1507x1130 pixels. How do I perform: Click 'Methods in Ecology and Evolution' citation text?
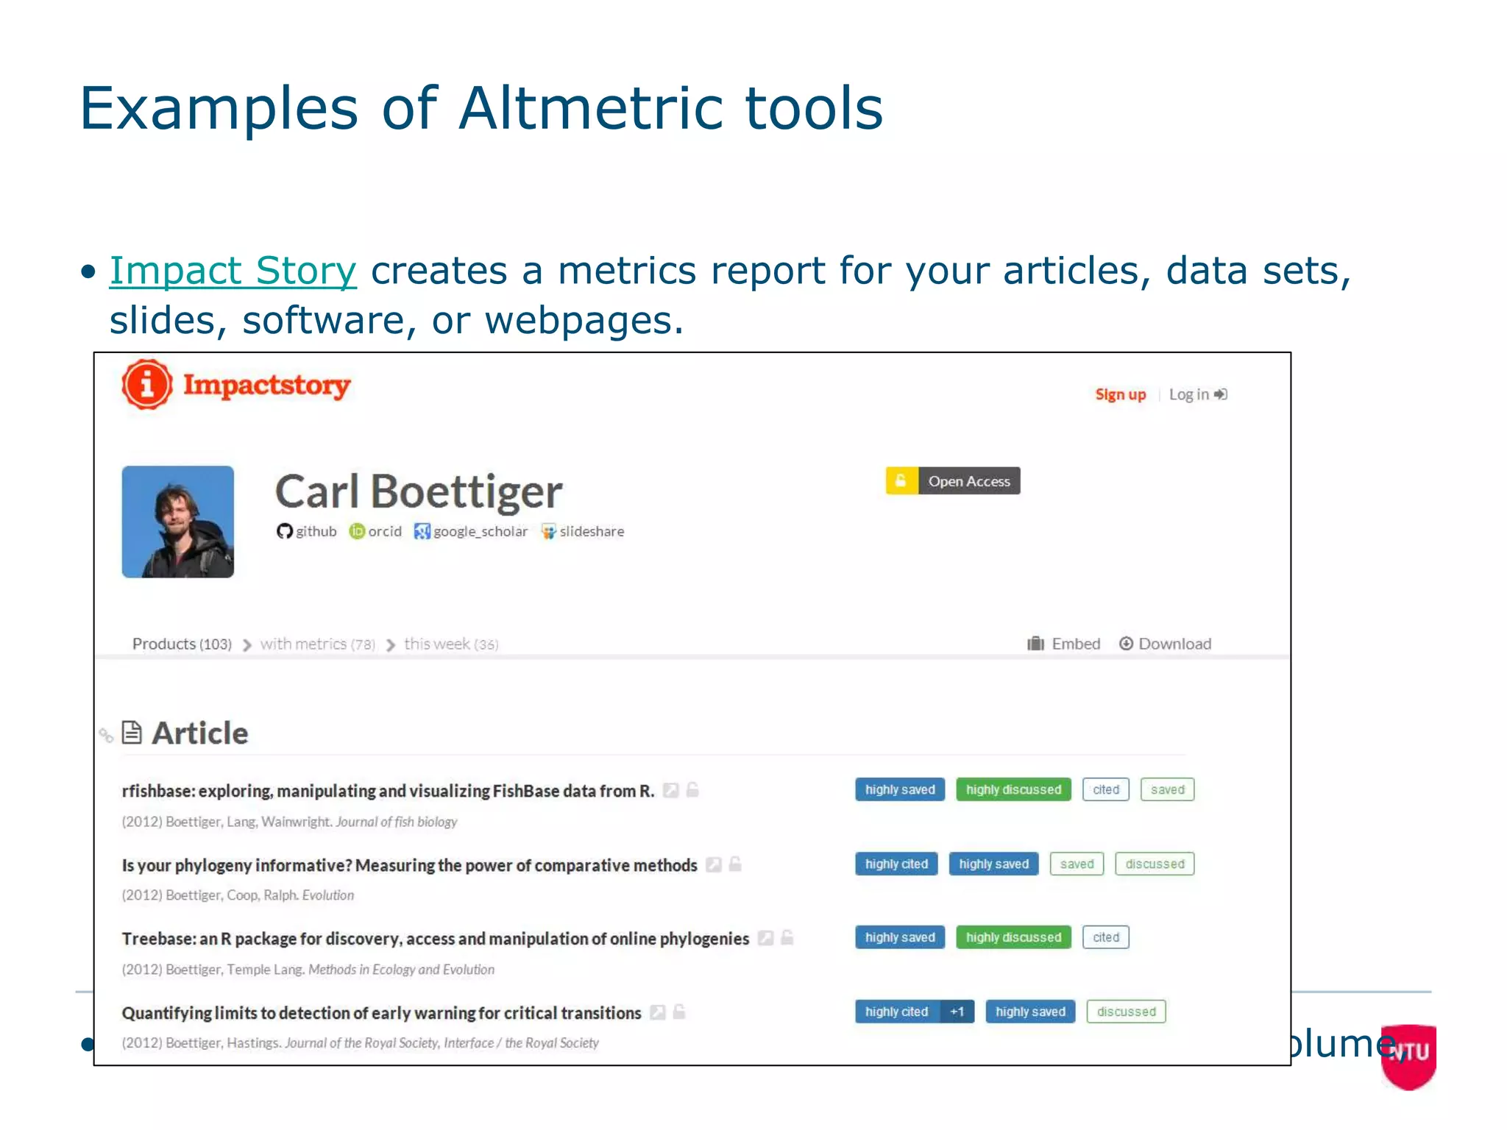coord(401,970)
